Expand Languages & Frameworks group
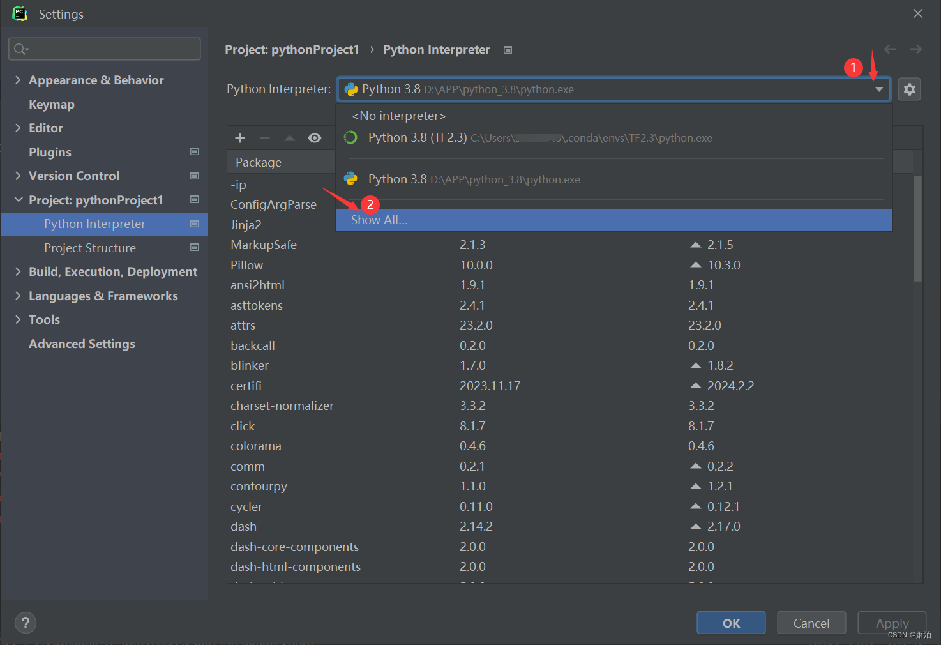This screenshot has height=645, width=941. pyautogui.click(x=18, y=296)
